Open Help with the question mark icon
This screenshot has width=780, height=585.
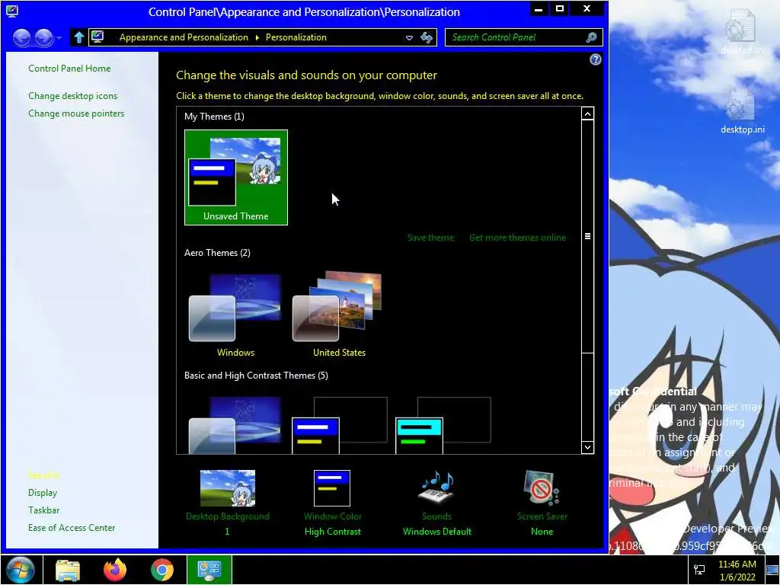(x=595, y=59)
